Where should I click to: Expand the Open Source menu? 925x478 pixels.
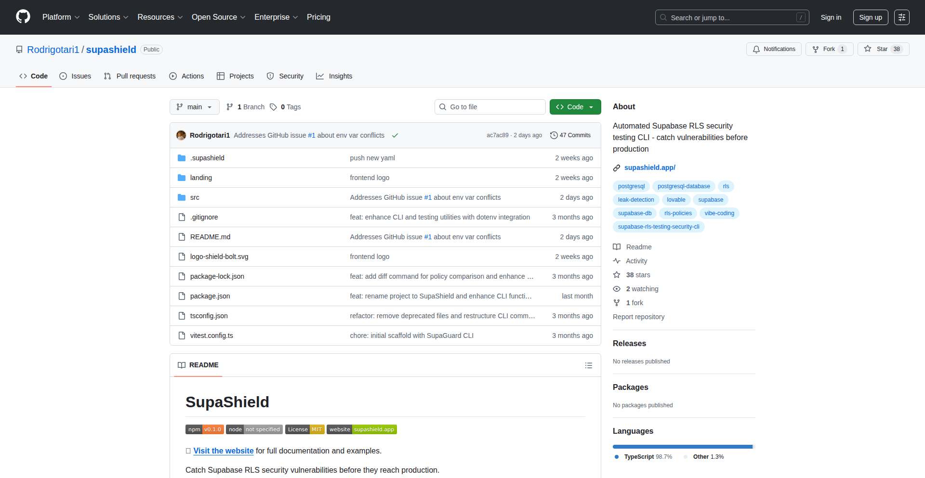pos(218,17)
